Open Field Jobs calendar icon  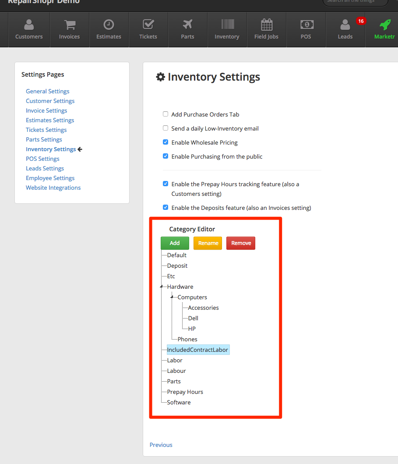pos(266,25)
